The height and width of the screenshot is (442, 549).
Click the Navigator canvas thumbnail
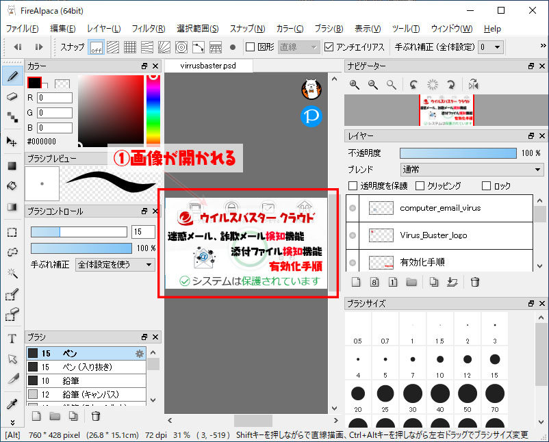point(446,110)
